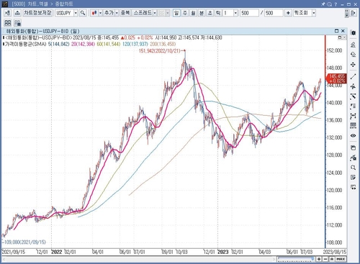
Task: Click the chart lock icon in second row
Action: [x=17, y=23]
